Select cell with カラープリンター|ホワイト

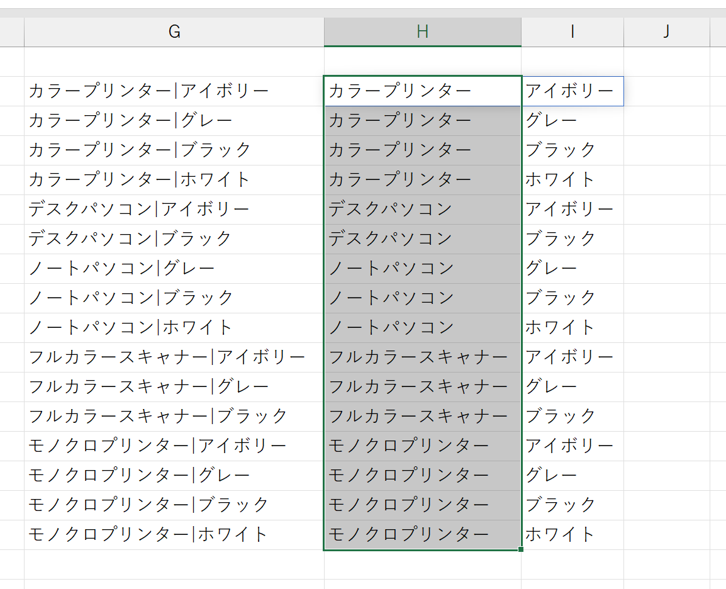[174, 180]
